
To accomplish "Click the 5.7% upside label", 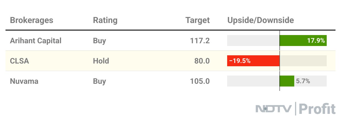I will click(x=303, y=81).
